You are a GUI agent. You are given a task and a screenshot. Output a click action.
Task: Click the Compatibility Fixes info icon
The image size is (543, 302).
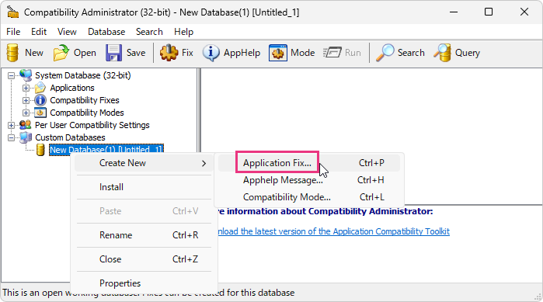pyautogui.click(x=40, y=100)
